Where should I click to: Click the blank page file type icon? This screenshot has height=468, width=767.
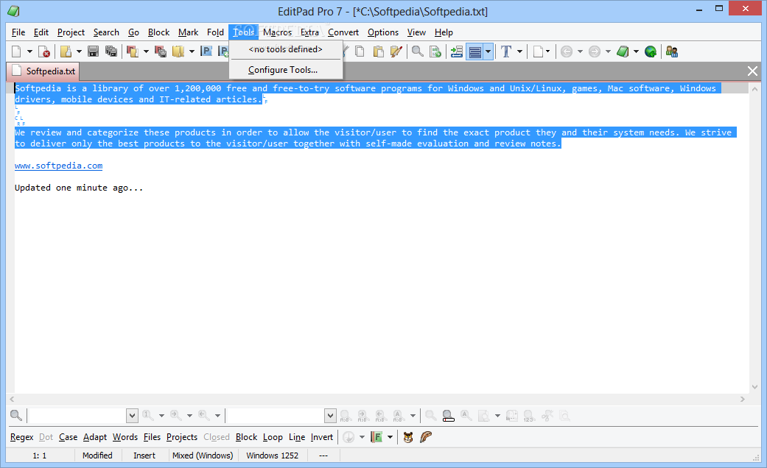[x=538, y=52]
